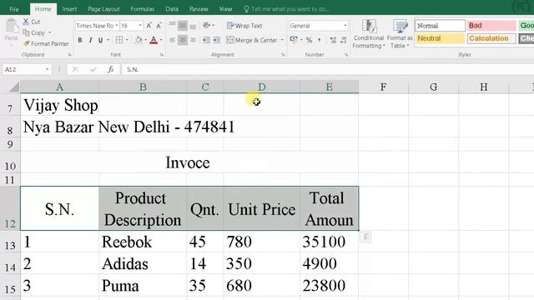Activate the Format Painter tool
The image size is (534, 300).
tap(46, 43)
